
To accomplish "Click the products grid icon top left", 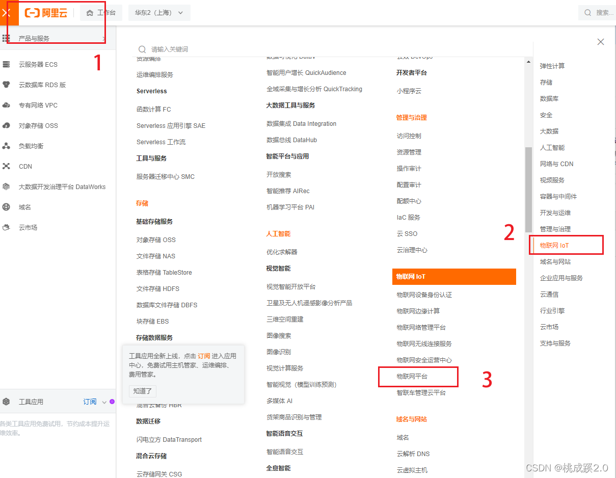I will click(x=6, y=38).
